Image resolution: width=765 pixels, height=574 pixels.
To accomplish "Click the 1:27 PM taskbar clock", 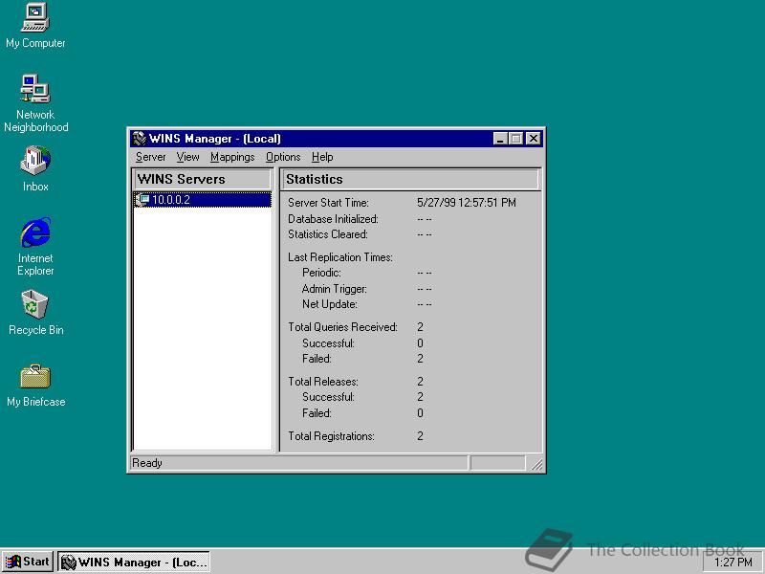I will 732,563.
